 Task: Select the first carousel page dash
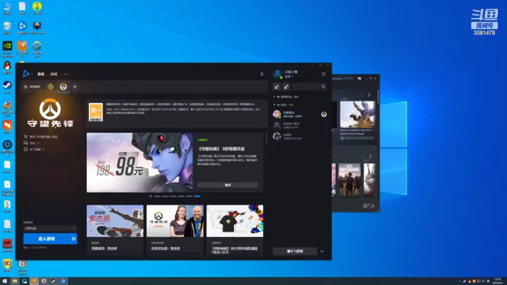click(x=157, y=196)
